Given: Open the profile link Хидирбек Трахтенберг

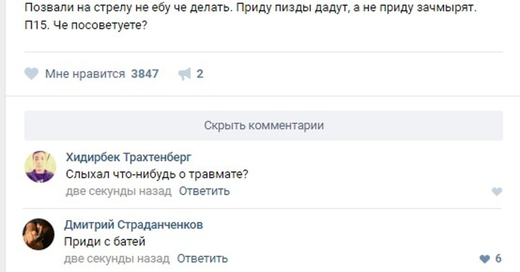Looking at the screenshot, I should [128, 157].
